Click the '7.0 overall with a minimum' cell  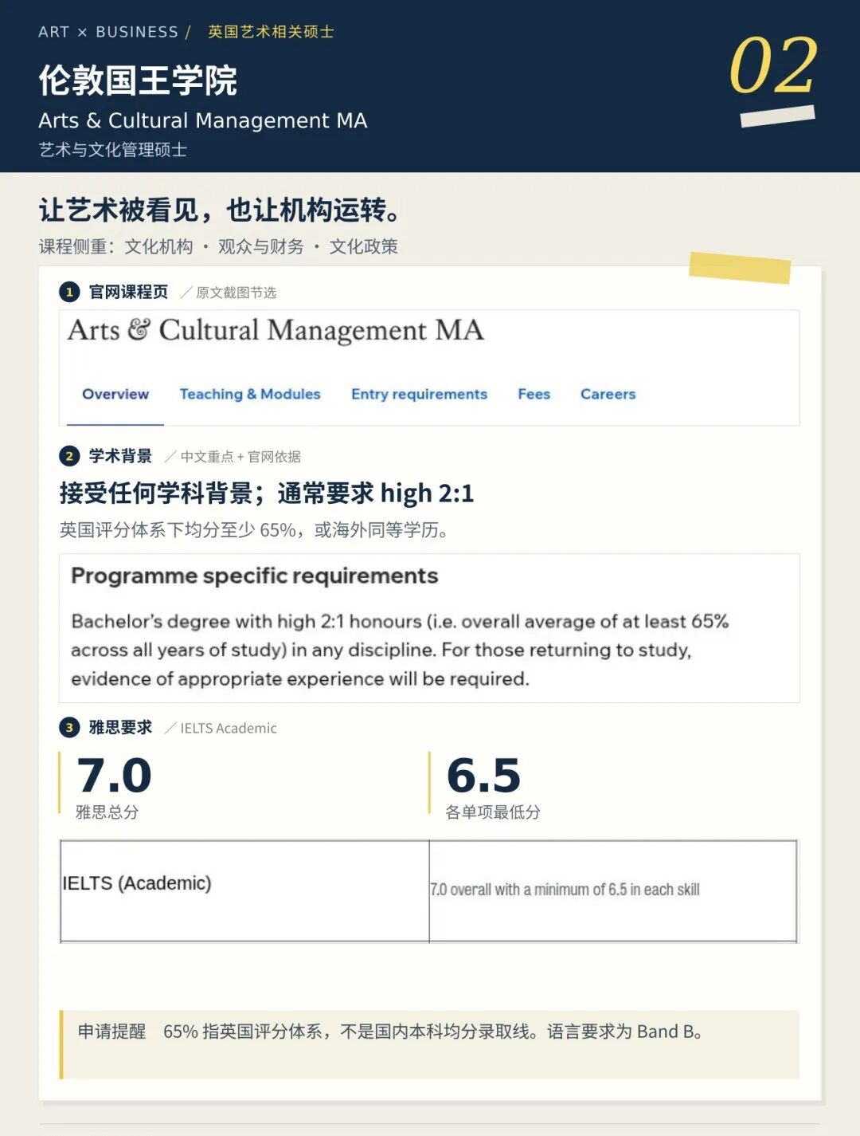click(x=613, y=890)
